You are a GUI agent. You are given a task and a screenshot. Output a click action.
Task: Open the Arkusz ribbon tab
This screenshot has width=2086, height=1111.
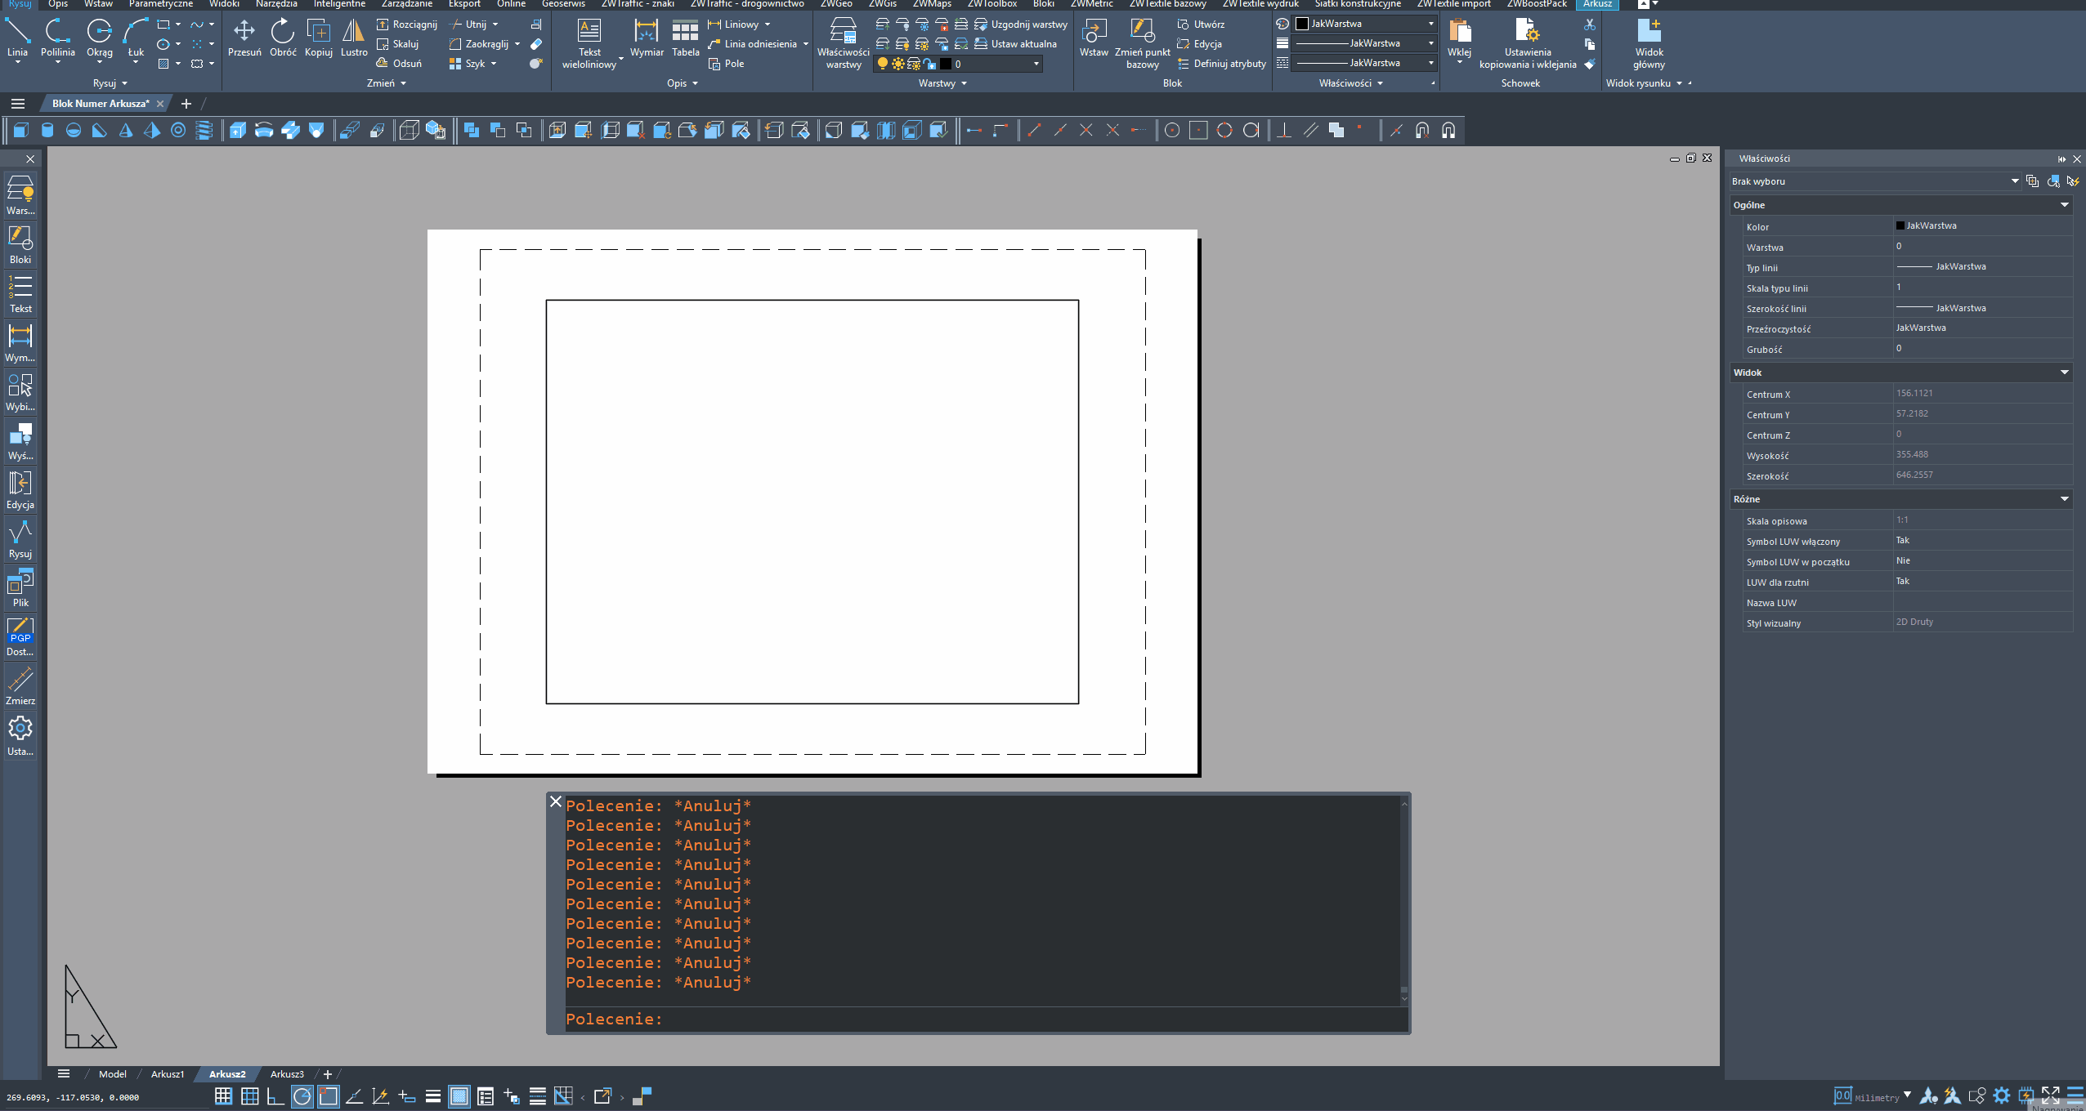click(1597, 4)
